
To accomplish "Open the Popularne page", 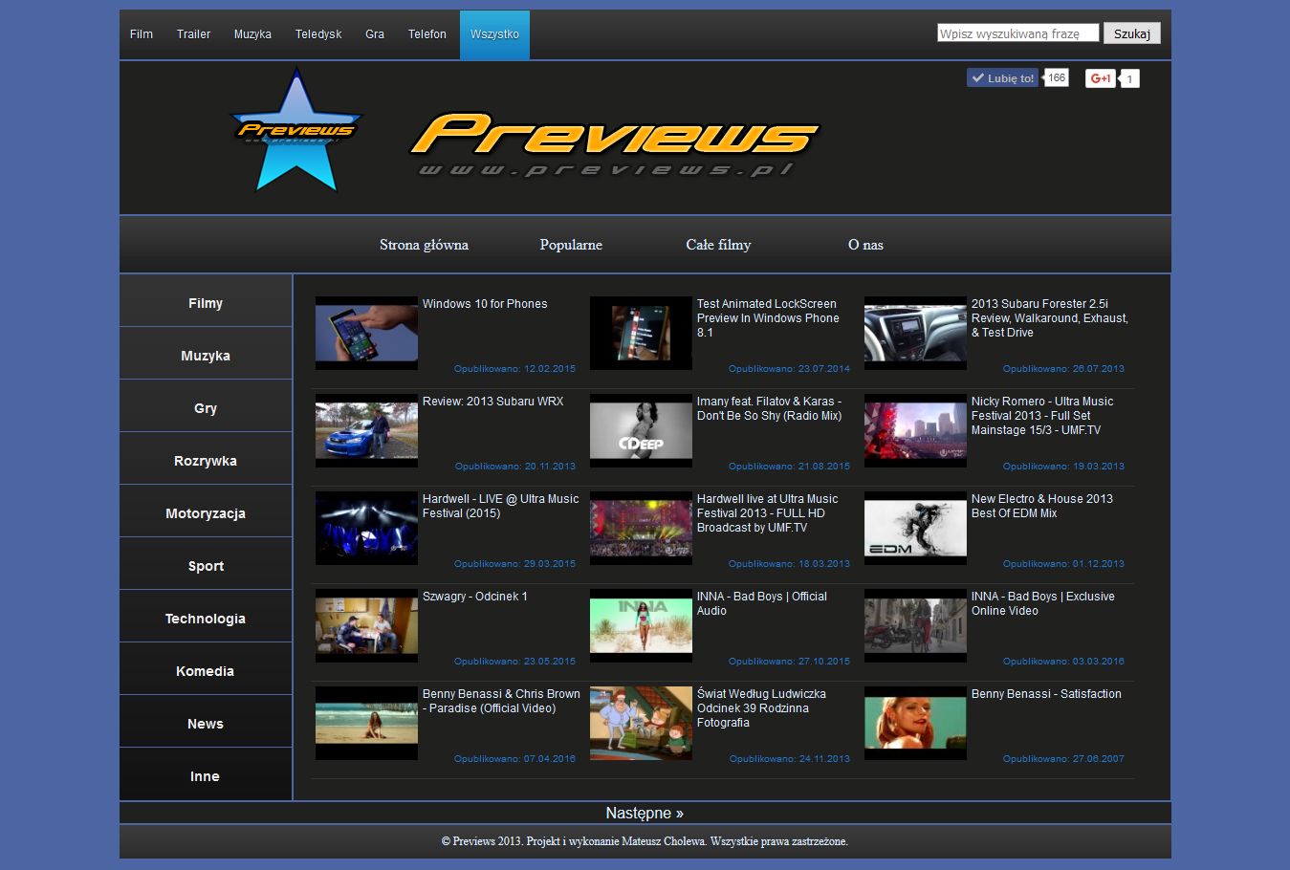I will (571, 245).
